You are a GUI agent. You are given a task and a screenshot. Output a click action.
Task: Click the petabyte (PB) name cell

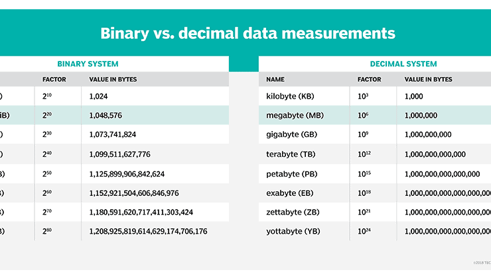291,174
